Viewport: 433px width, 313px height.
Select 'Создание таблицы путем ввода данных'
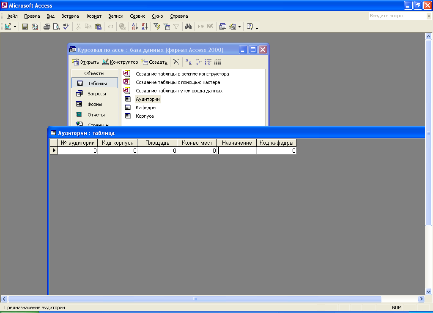(x=179, y=91)
